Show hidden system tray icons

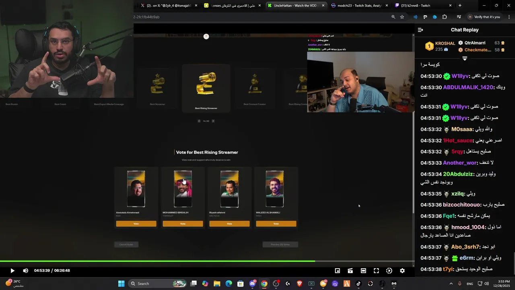(x=451, y=284)
